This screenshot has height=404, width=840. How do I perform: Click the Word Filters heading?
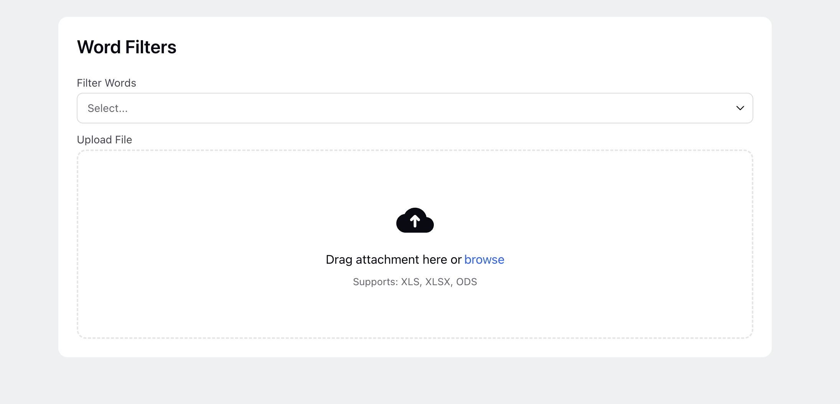coord(127,47)
